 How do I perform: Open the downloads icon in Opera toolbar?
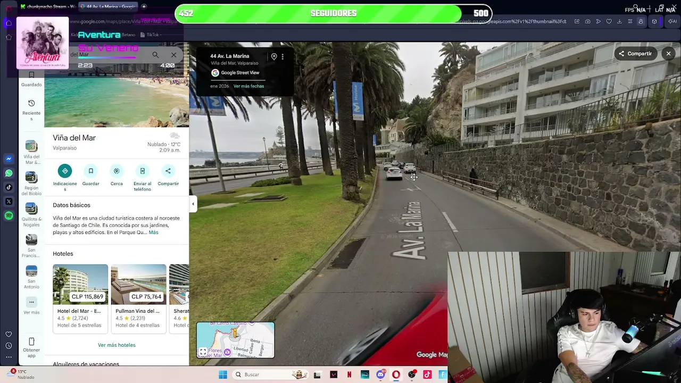coord(619,21)
